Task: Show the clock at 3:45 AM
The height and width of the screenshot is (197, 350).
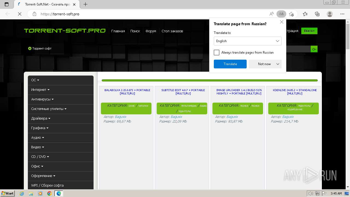Action: click(x=336, y=193)
